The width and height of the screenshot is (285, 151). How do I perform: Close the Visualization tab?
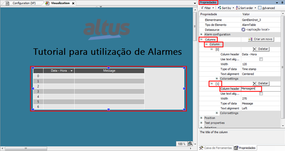click(x=73, y=3)
